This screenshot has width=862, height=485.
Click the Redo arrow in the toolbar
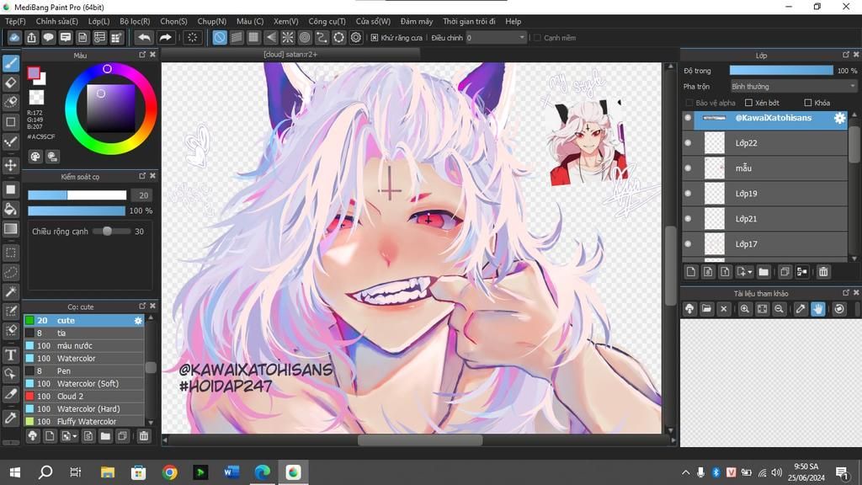165,37
